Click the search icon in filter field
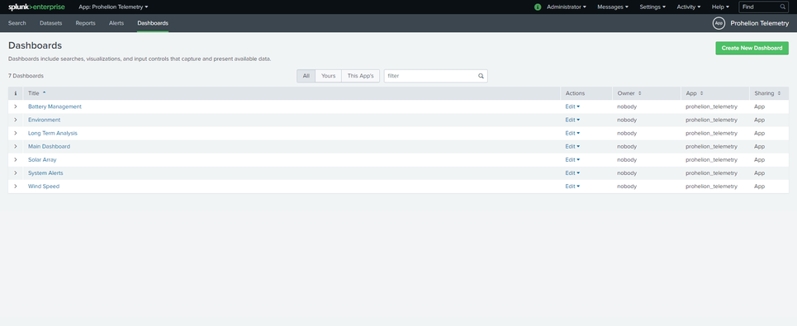This screenshot has height=326, width=797. point(481,76)
